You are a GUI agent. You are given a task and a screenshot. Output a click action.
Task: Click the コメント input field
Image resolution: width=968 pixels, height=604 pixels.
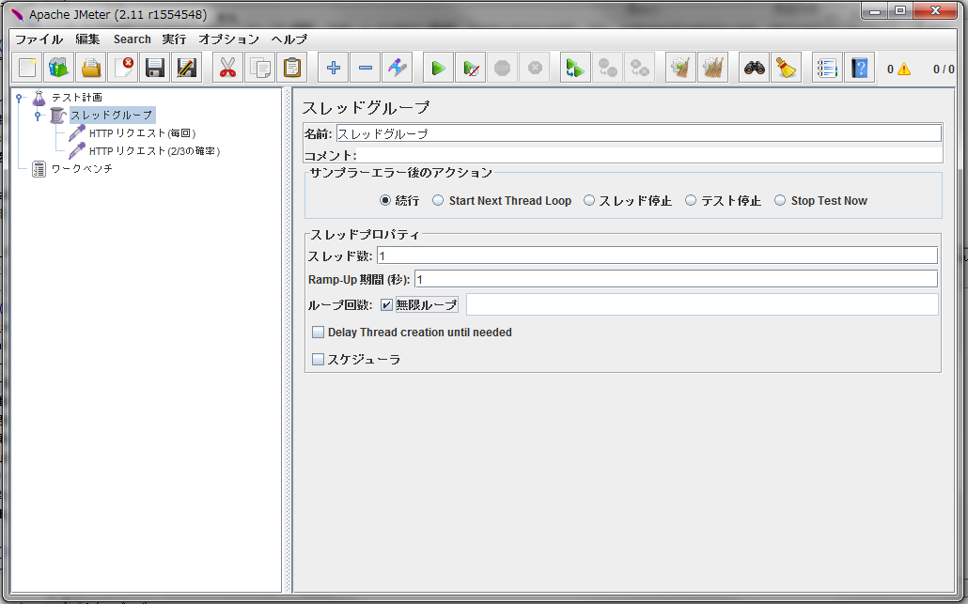[649, 156]
